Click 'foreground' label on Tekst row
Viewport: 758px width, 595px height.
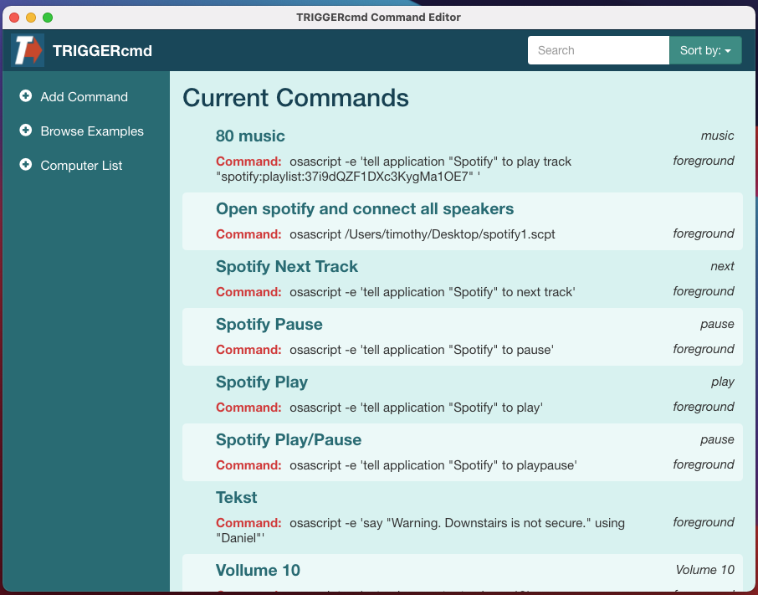pos(704,522)
